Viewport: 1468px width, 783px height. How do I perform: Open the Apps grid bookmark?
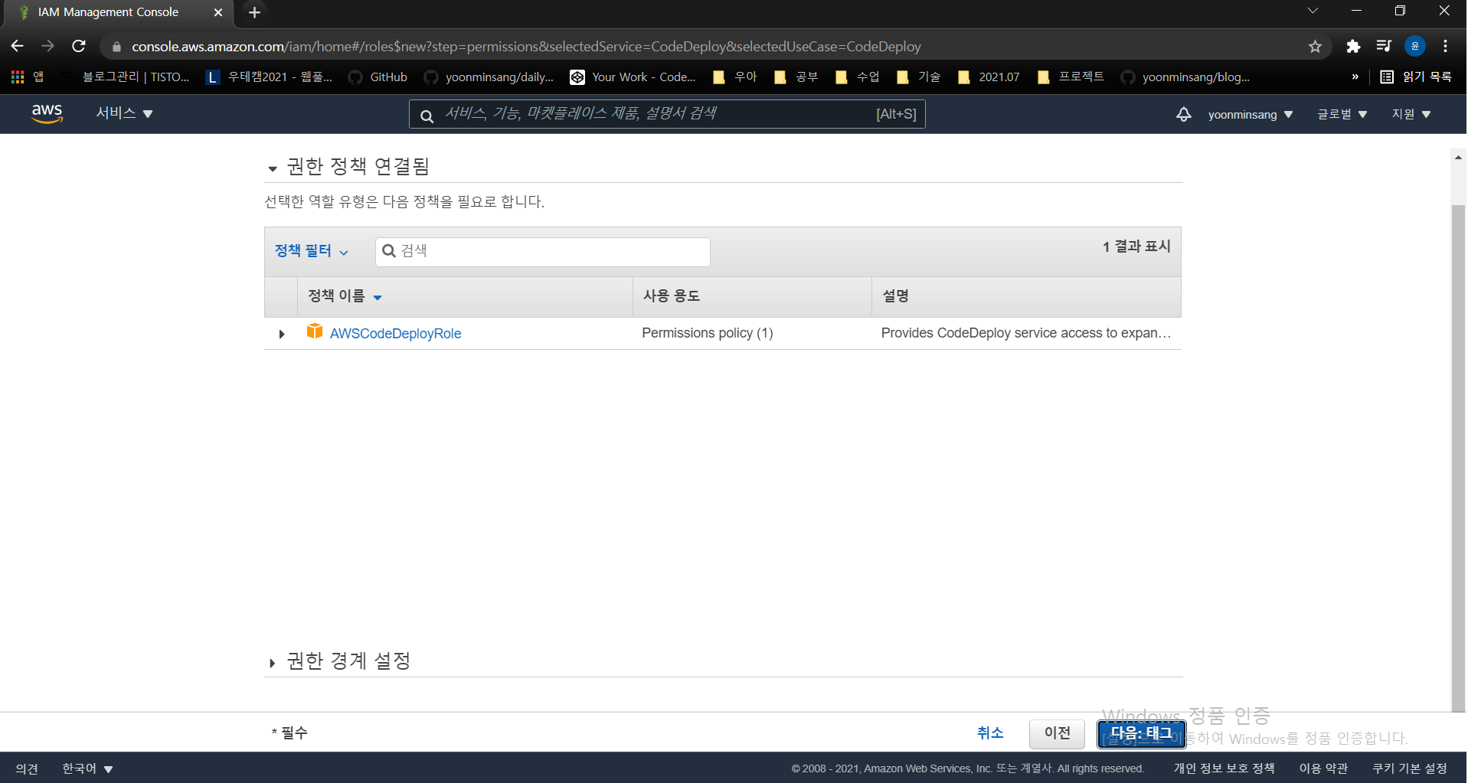click(x=27, y=77)
